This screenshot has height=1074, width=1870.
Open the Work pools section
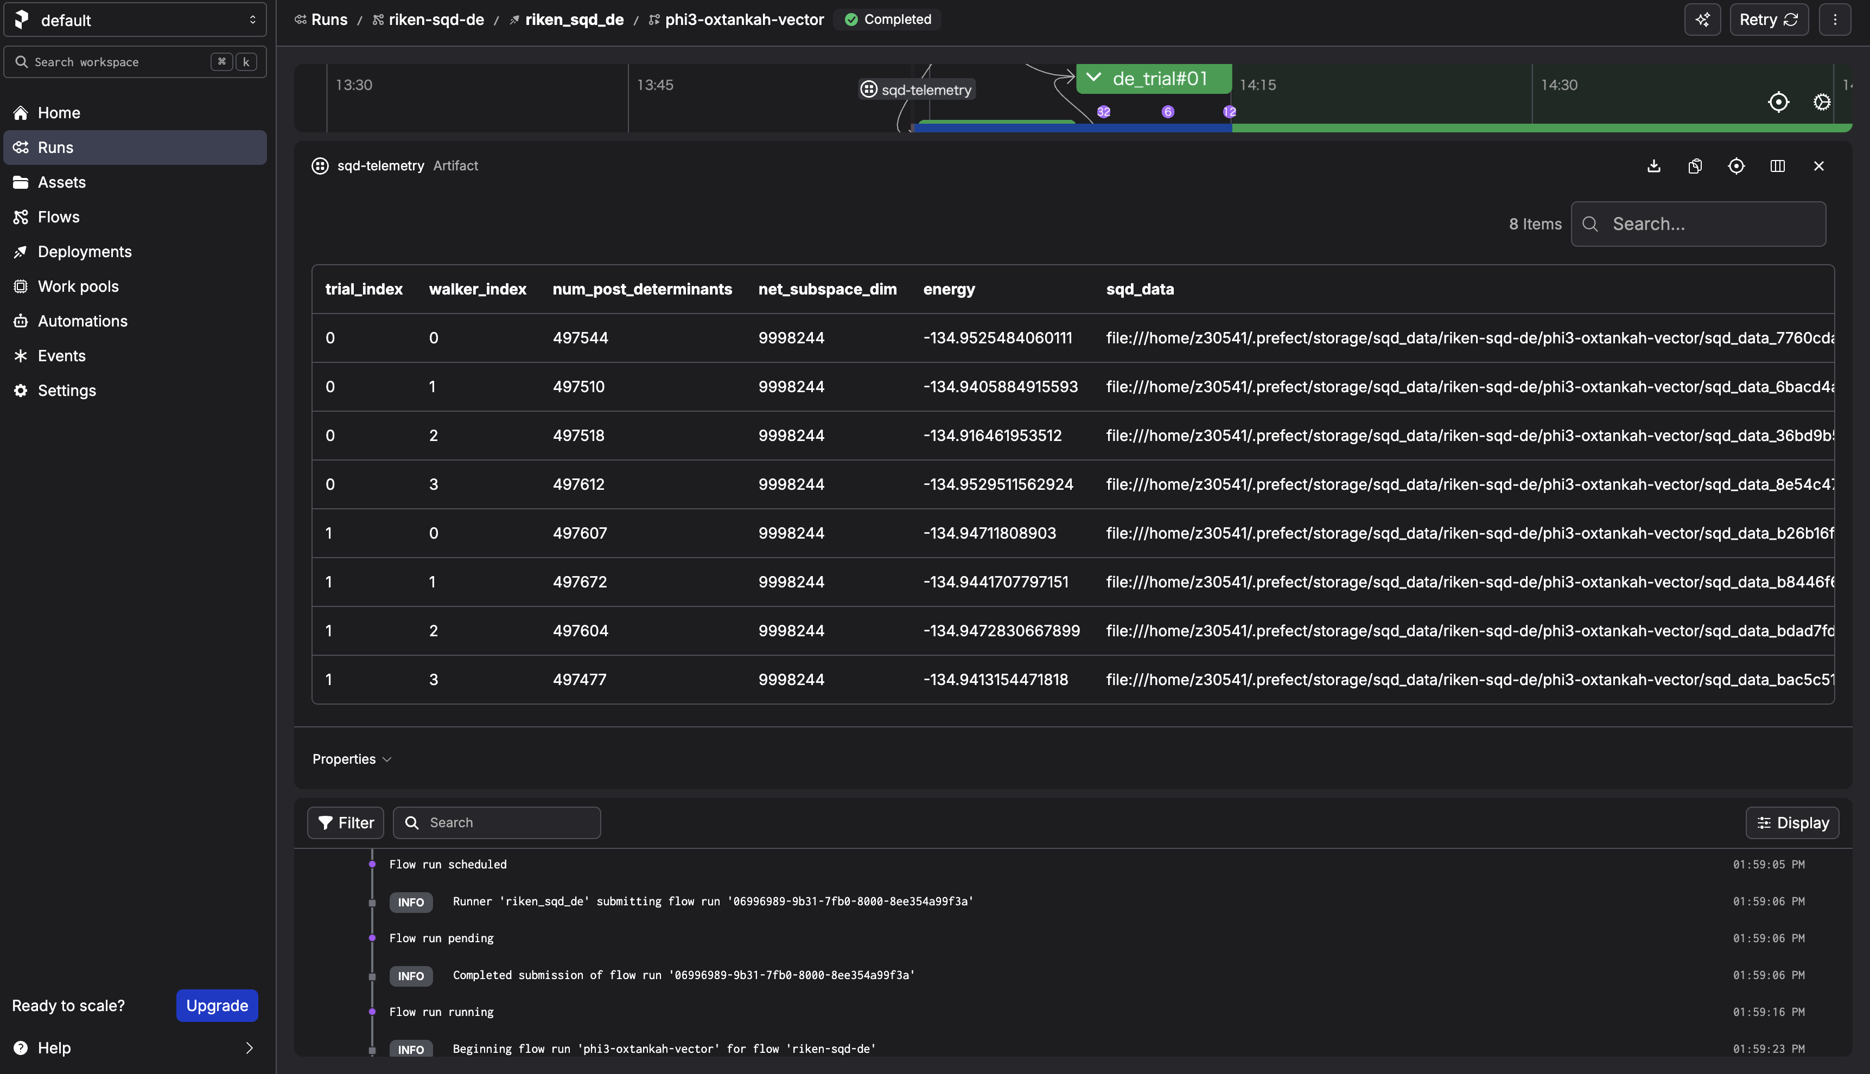pyautogui.click(x=78, y=286)
